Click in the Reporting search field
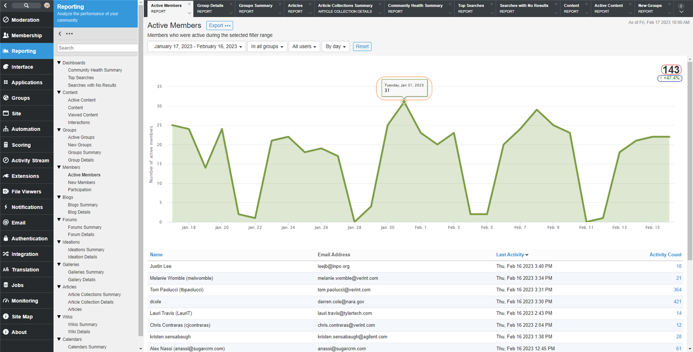 click(x=97, y=48)
